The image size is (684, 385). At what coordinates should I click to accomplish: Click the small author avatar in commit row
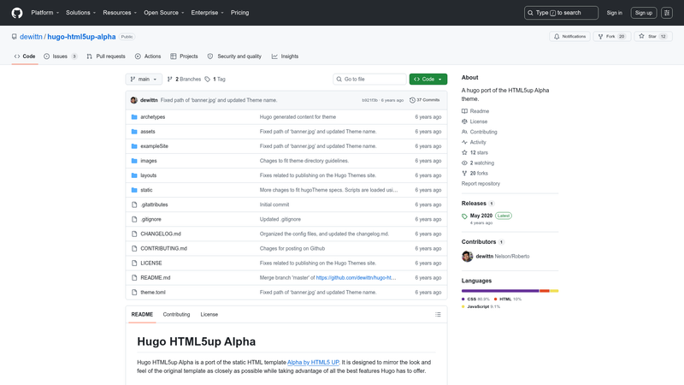pyautogui.click(x=134, y=100)
